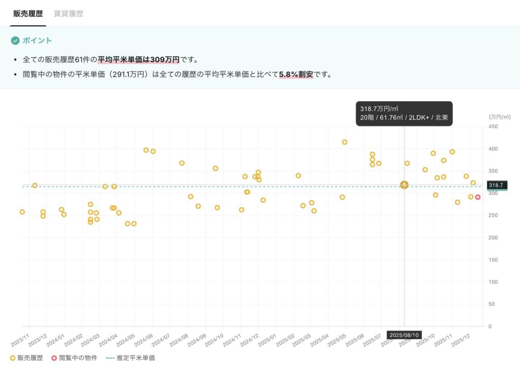Select the highlighted data point on 2025/08/10 line

click(404, 185)
